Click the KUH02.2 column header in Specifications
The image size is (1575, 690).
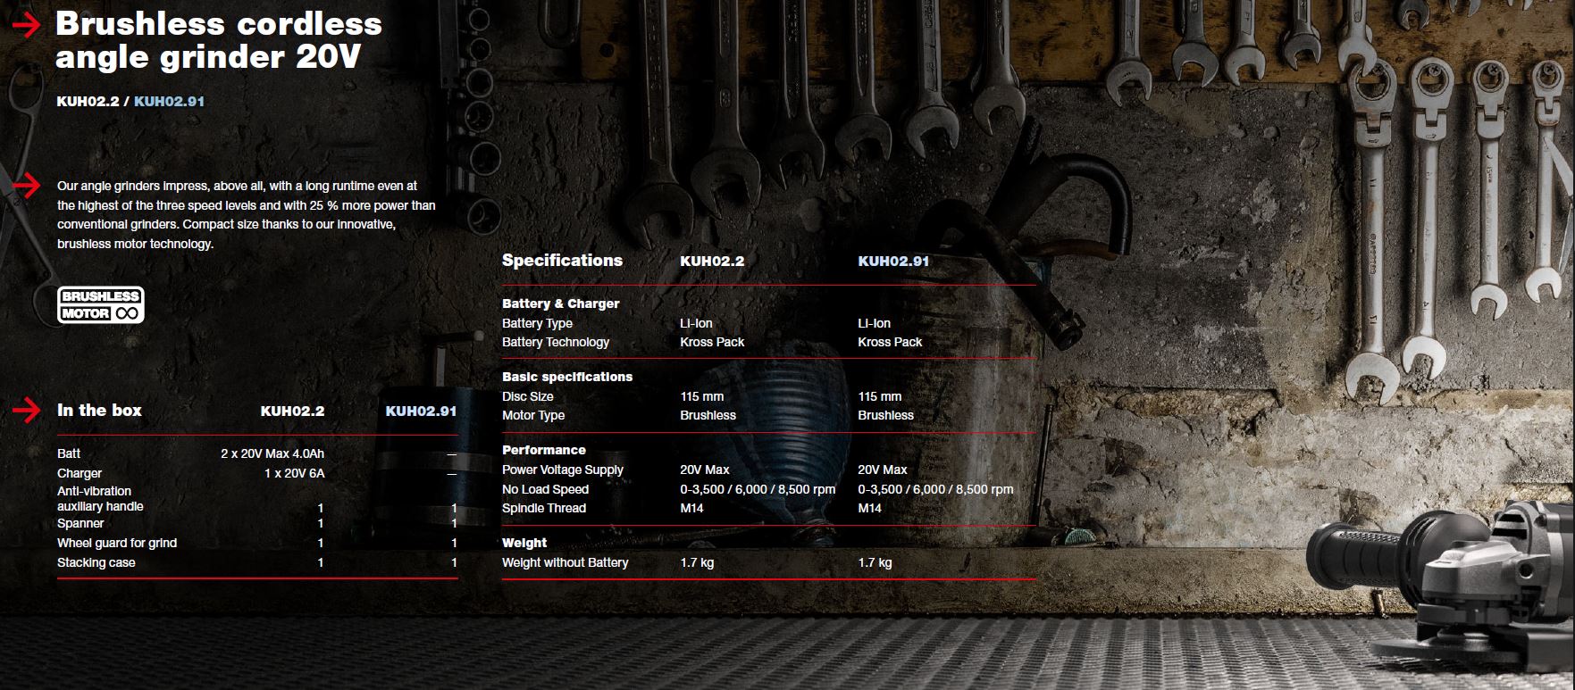coord(712,262)
